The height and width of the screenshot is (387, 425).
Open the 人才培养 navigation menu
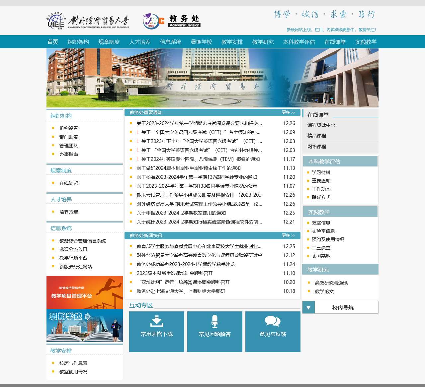140,42
